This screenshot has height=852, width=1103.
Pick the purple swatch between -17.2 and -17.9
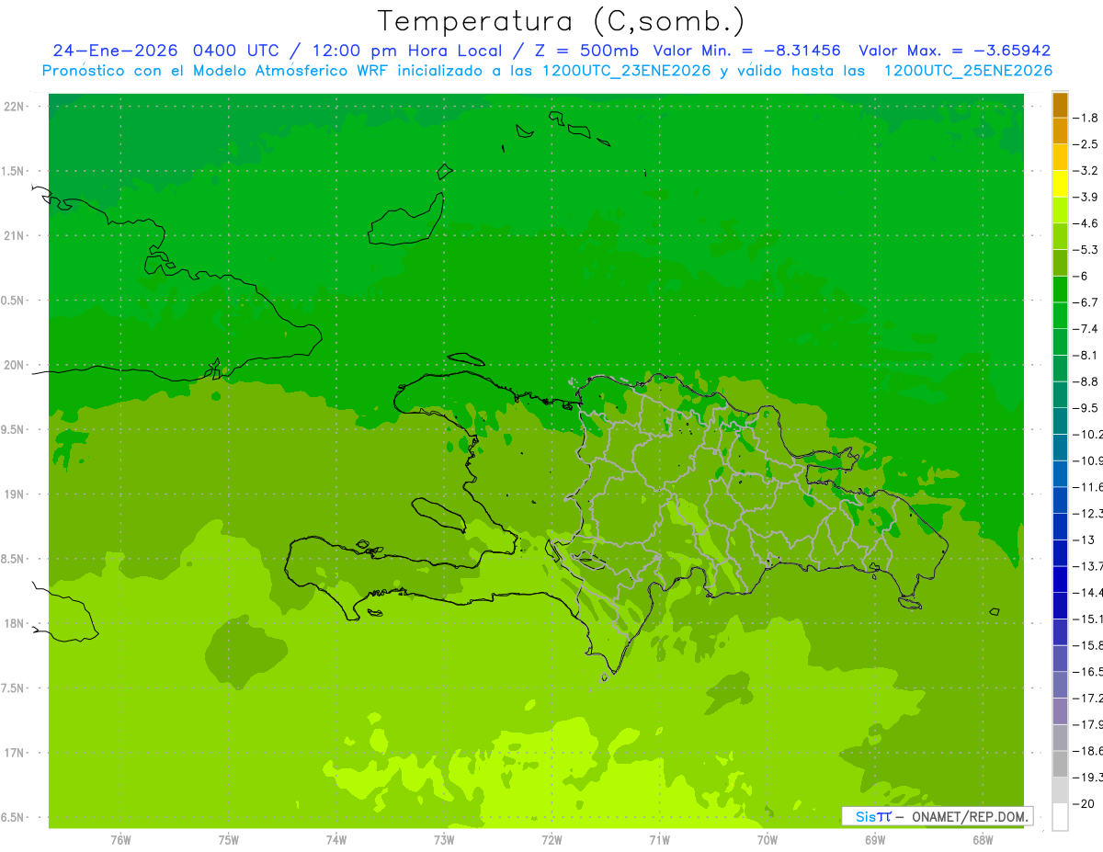(x=1060, y=711)
